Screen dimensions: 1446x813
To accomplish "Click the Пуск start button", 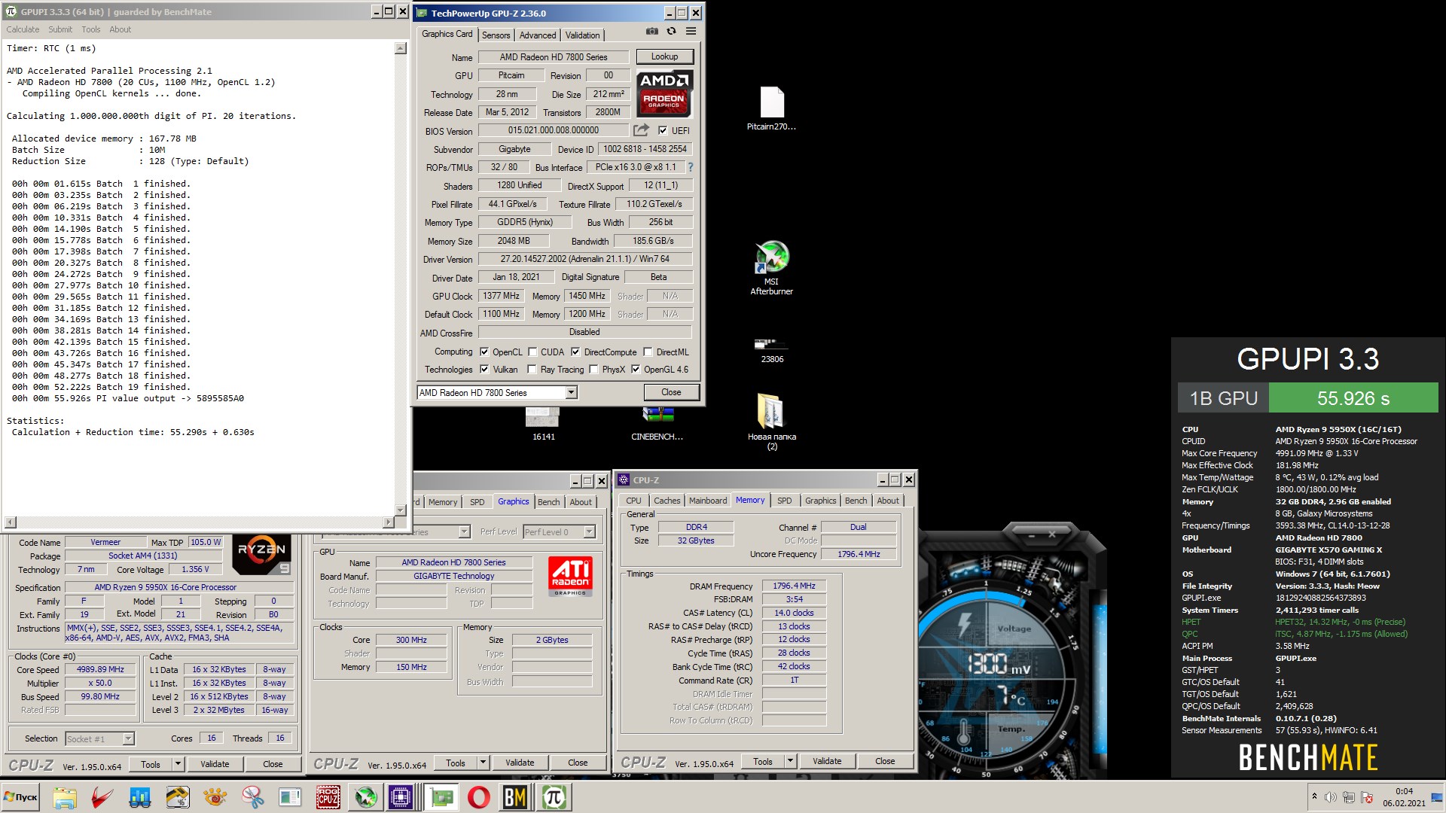I will [x=21, y=797].
